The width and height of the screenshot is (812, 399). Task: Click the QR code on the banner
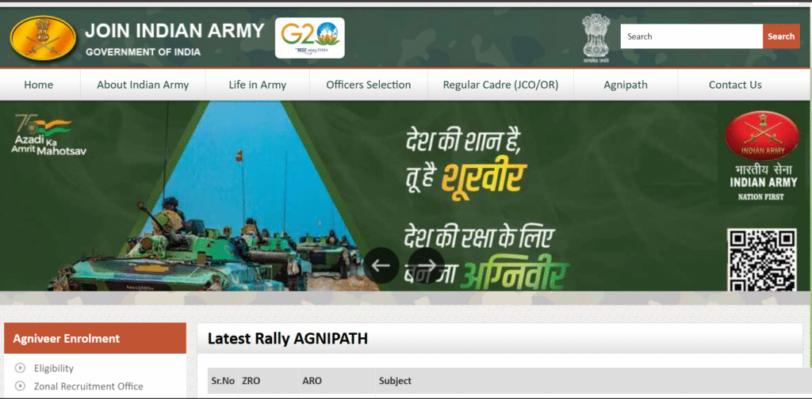(761, 260)
